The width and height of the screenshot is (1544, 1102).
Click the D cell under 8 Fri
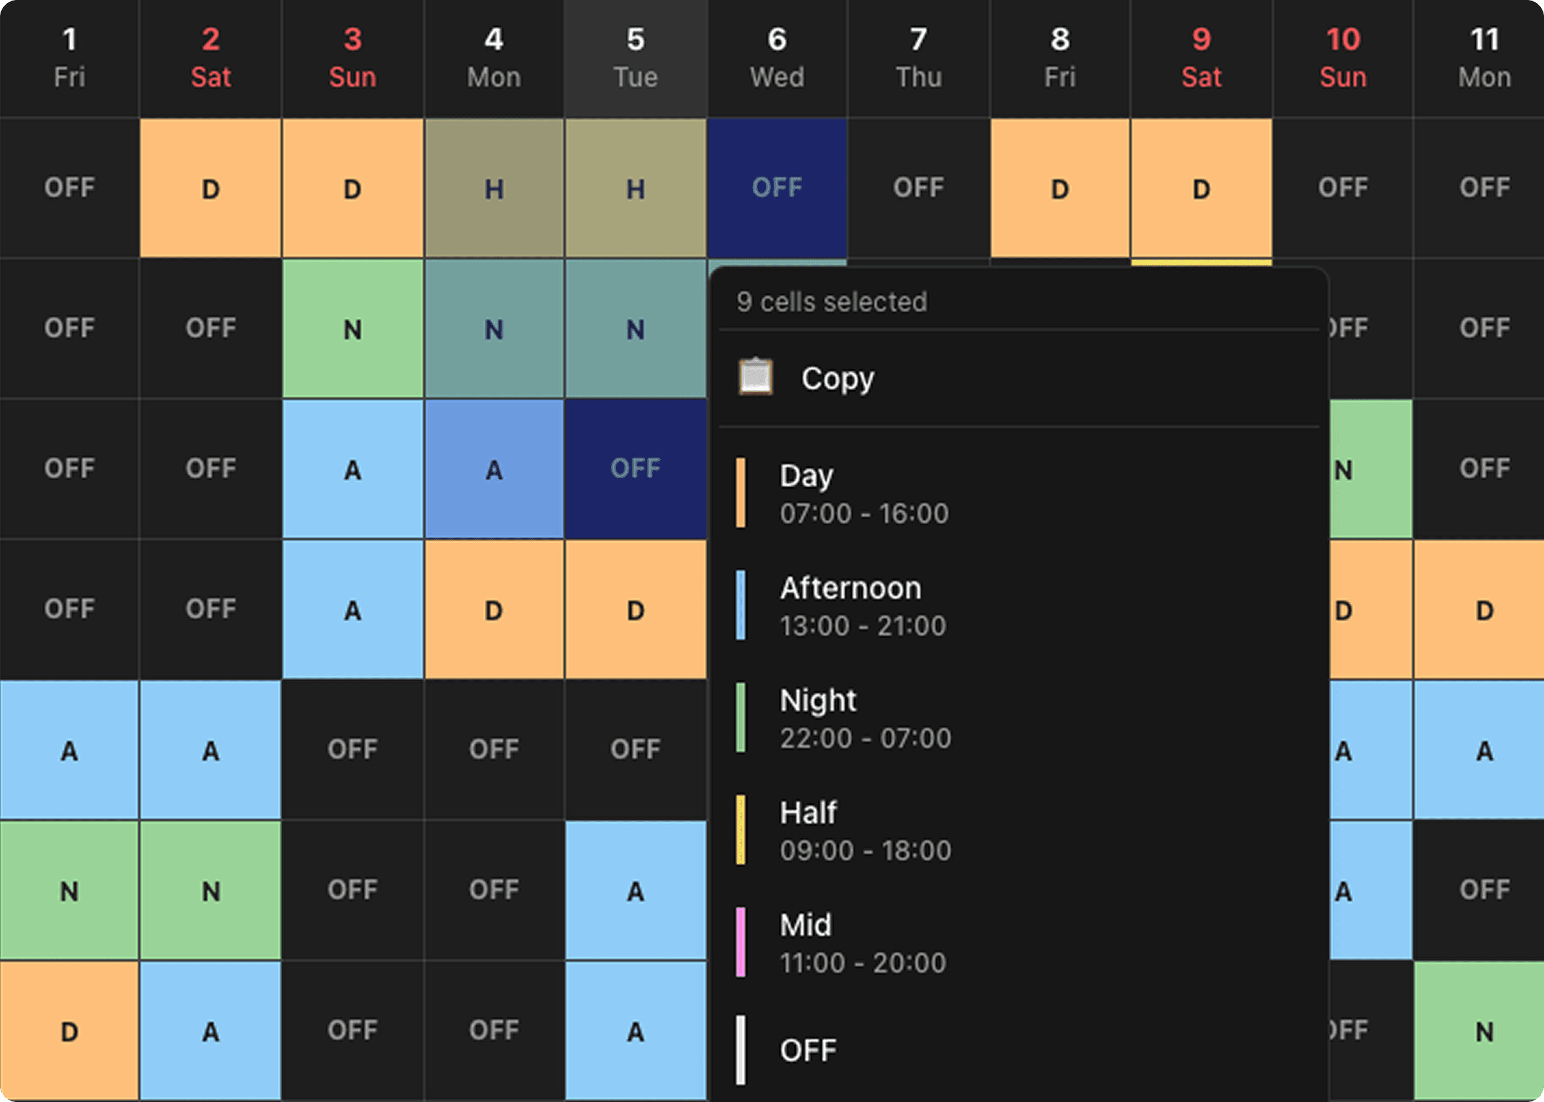point(1060,189)
